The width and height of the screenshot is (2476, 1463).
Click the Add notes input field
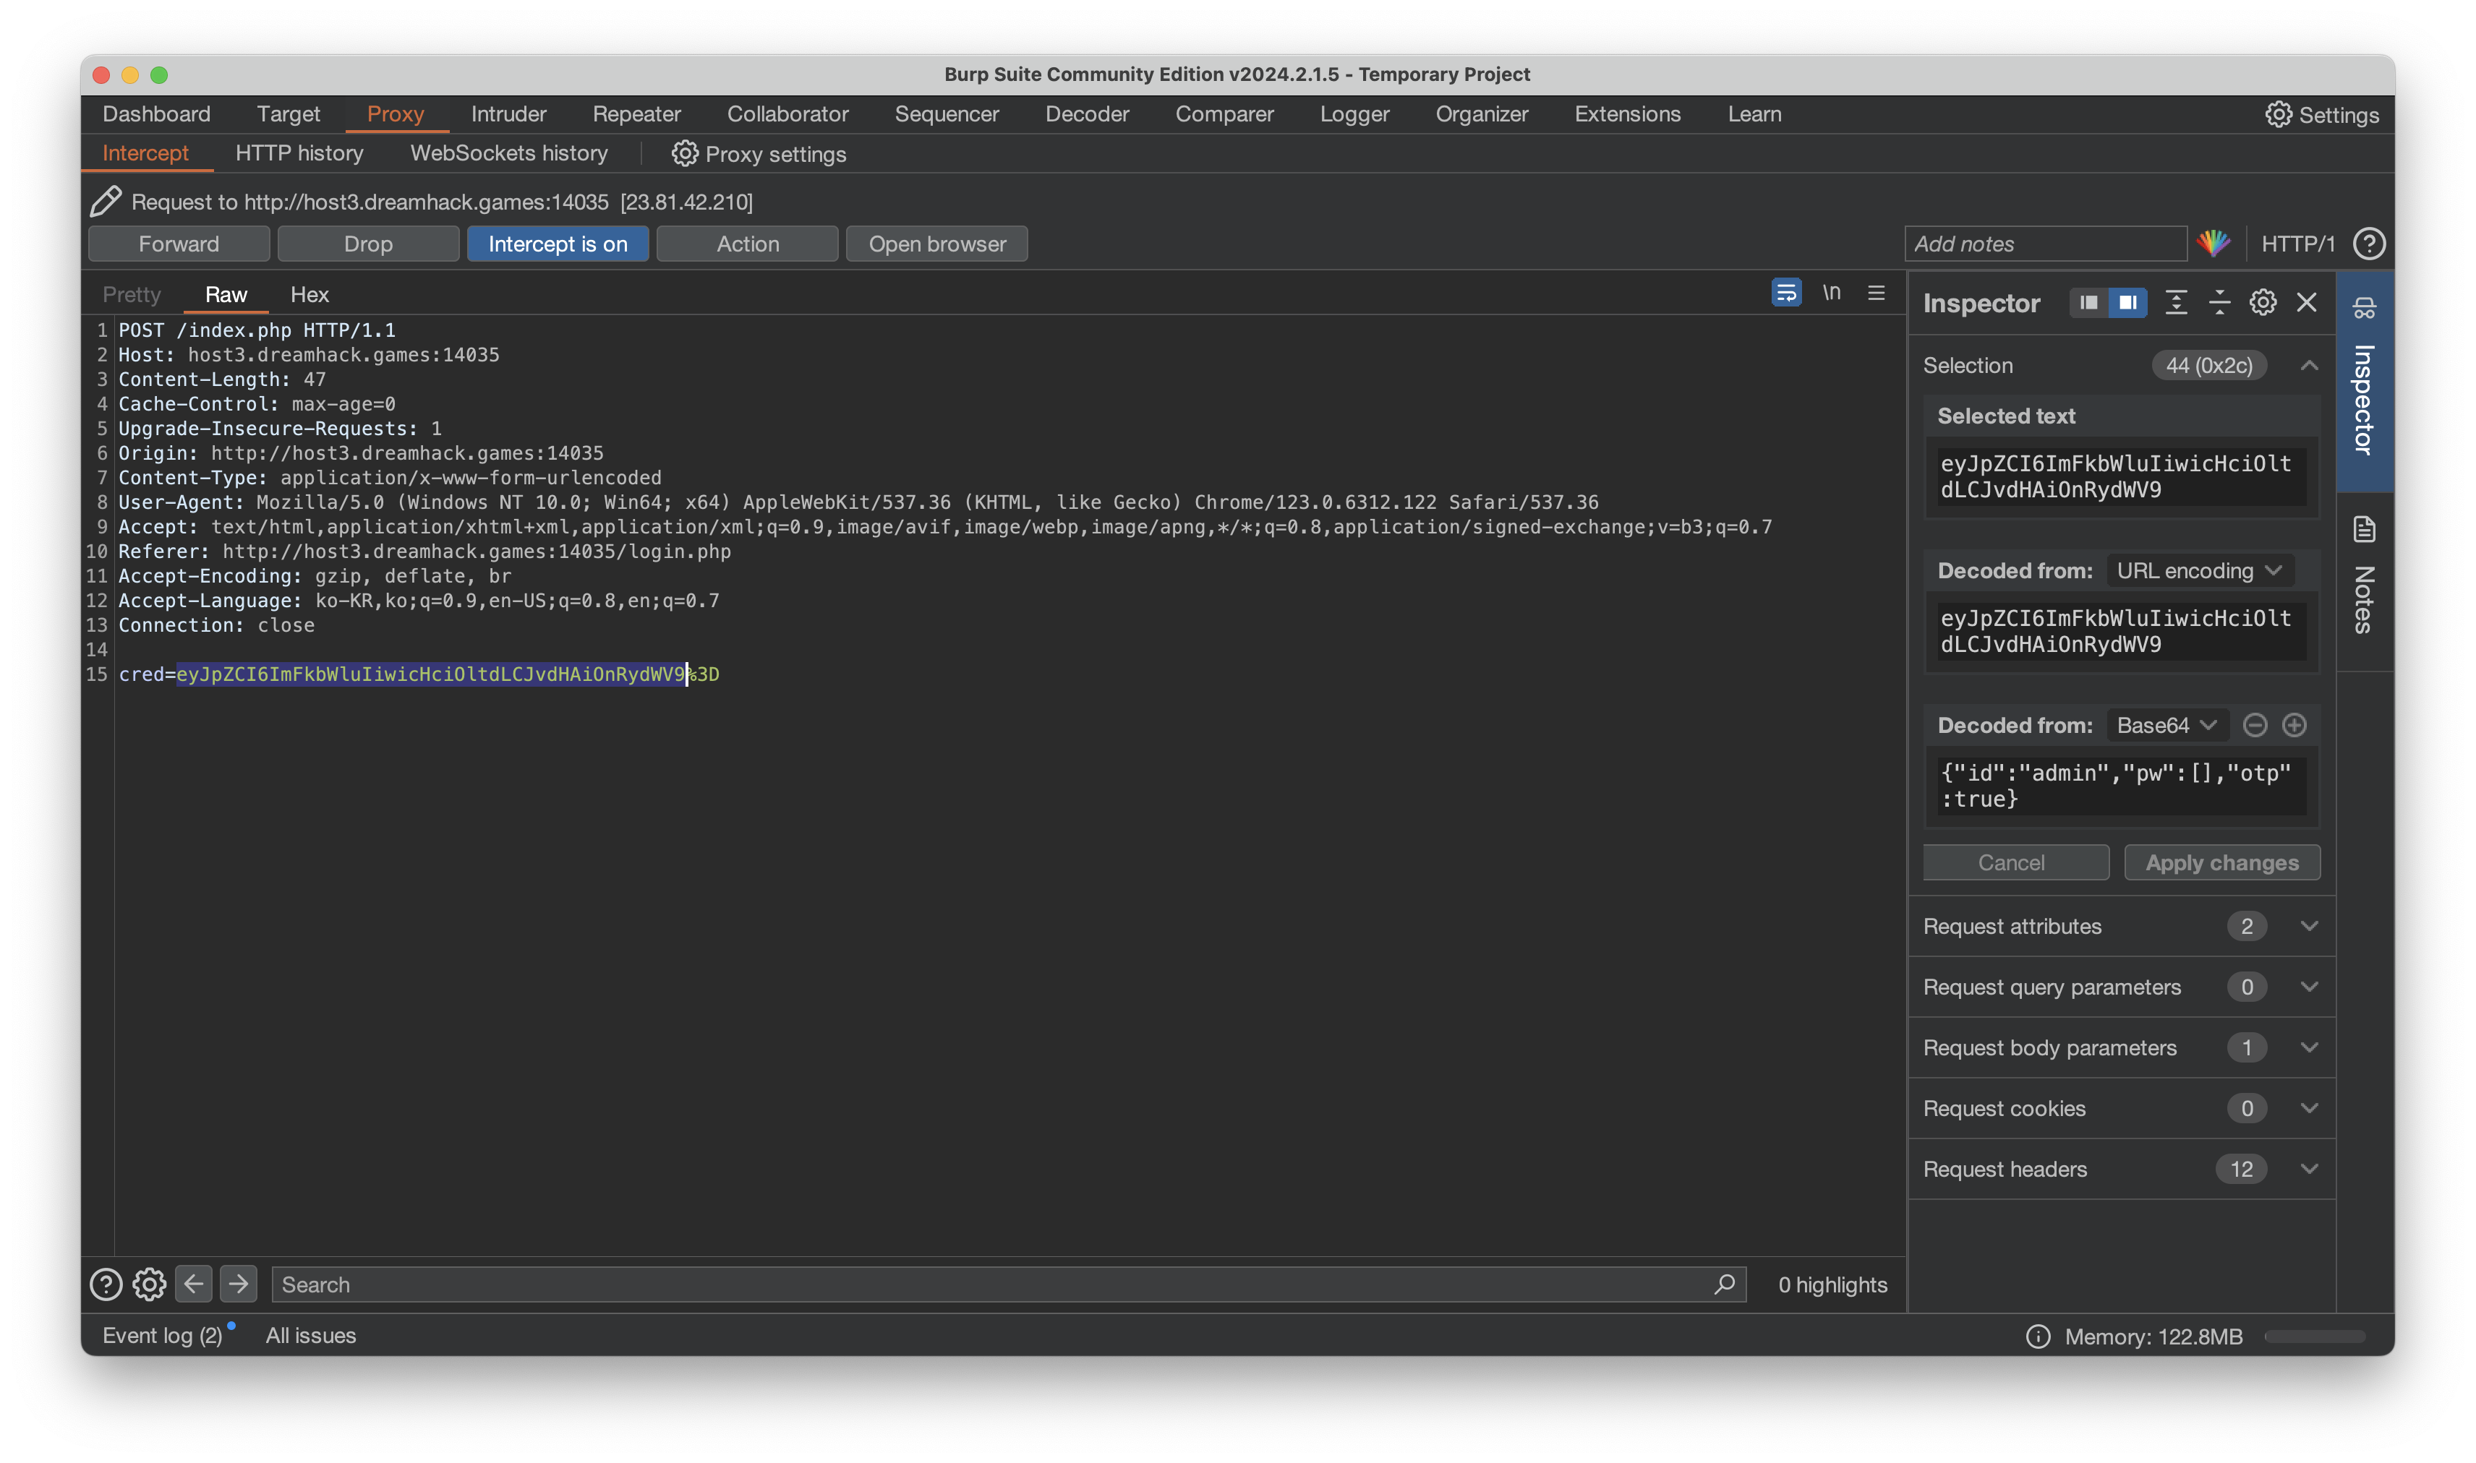pyautogui.click(x=2045, y=244)
